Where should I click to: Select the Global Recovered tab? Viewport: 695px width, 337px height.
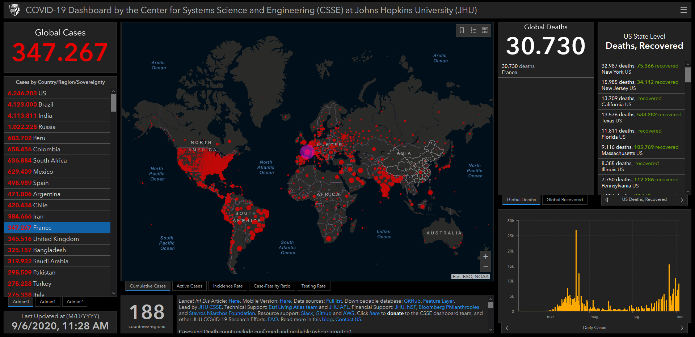565,200
